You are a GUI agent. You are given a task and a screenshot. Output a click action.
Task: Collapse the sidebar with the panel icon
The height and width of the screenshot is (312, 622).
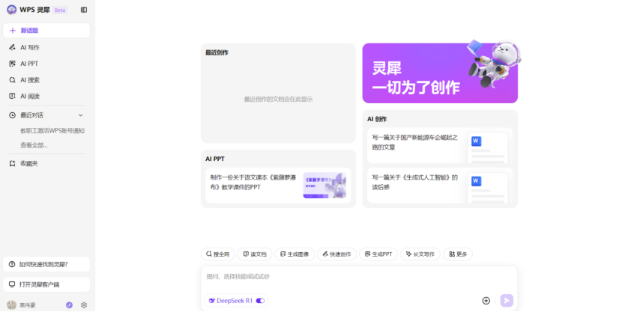[84, 10]
